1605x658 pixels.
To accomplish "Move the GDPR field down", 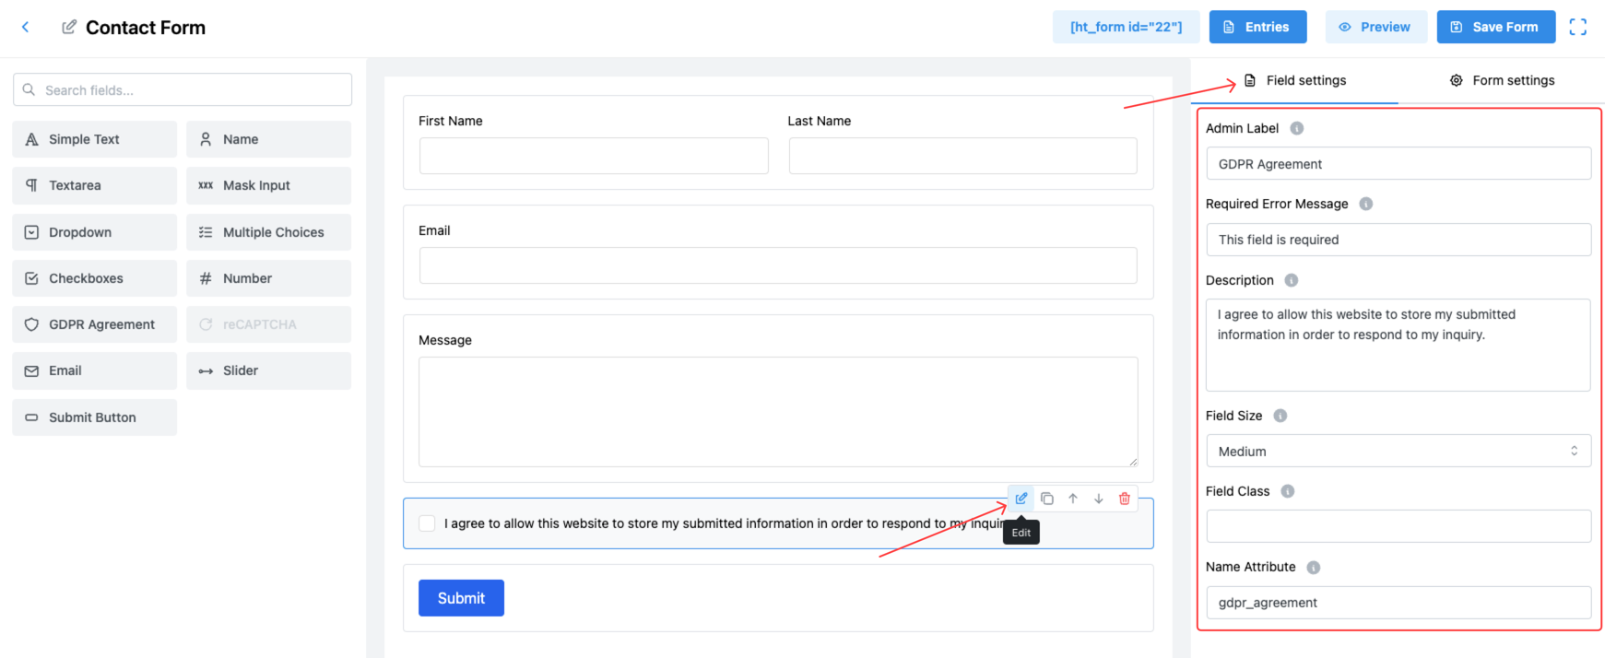I will tap(1099, 499).
